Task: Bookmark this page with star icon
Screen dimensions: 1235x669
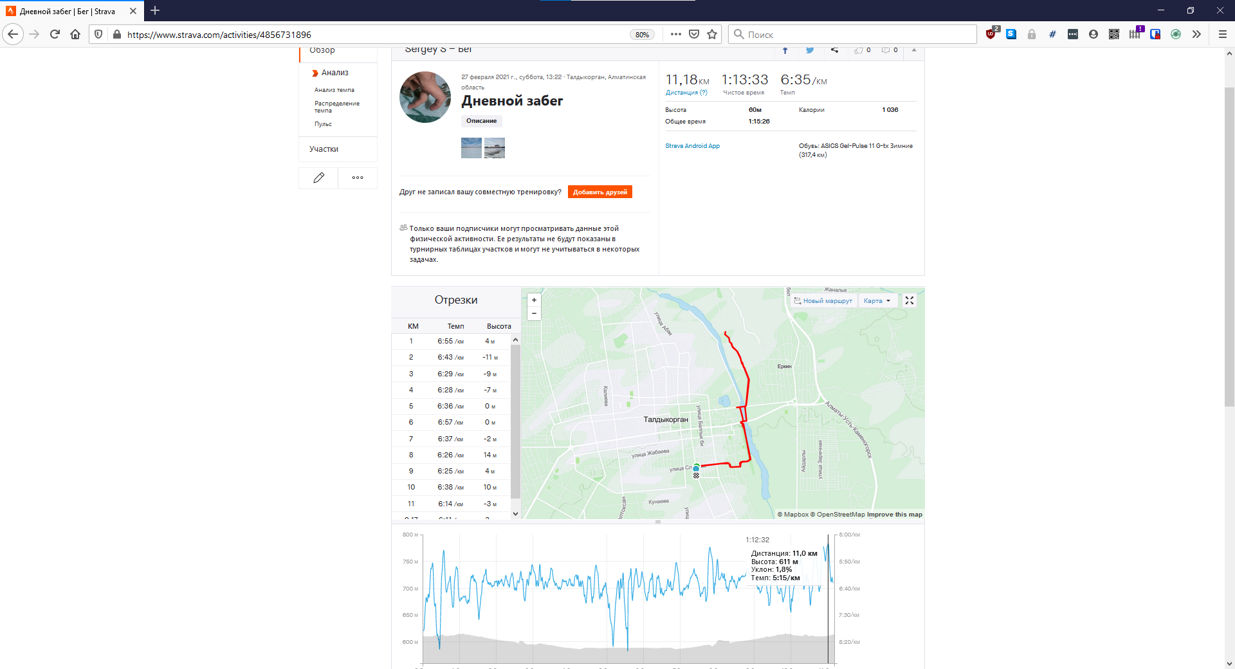Action: pos(712,34)
